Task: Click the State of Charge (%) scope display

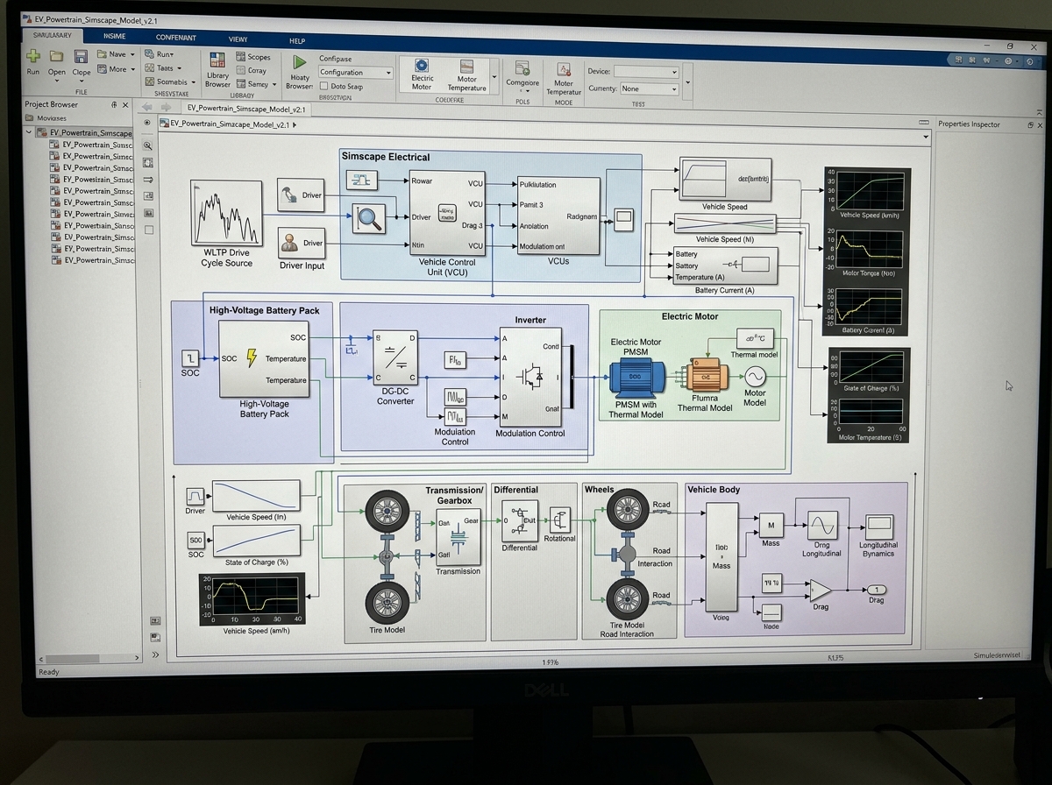Action: pyautogui.click(x=871, y=370)
